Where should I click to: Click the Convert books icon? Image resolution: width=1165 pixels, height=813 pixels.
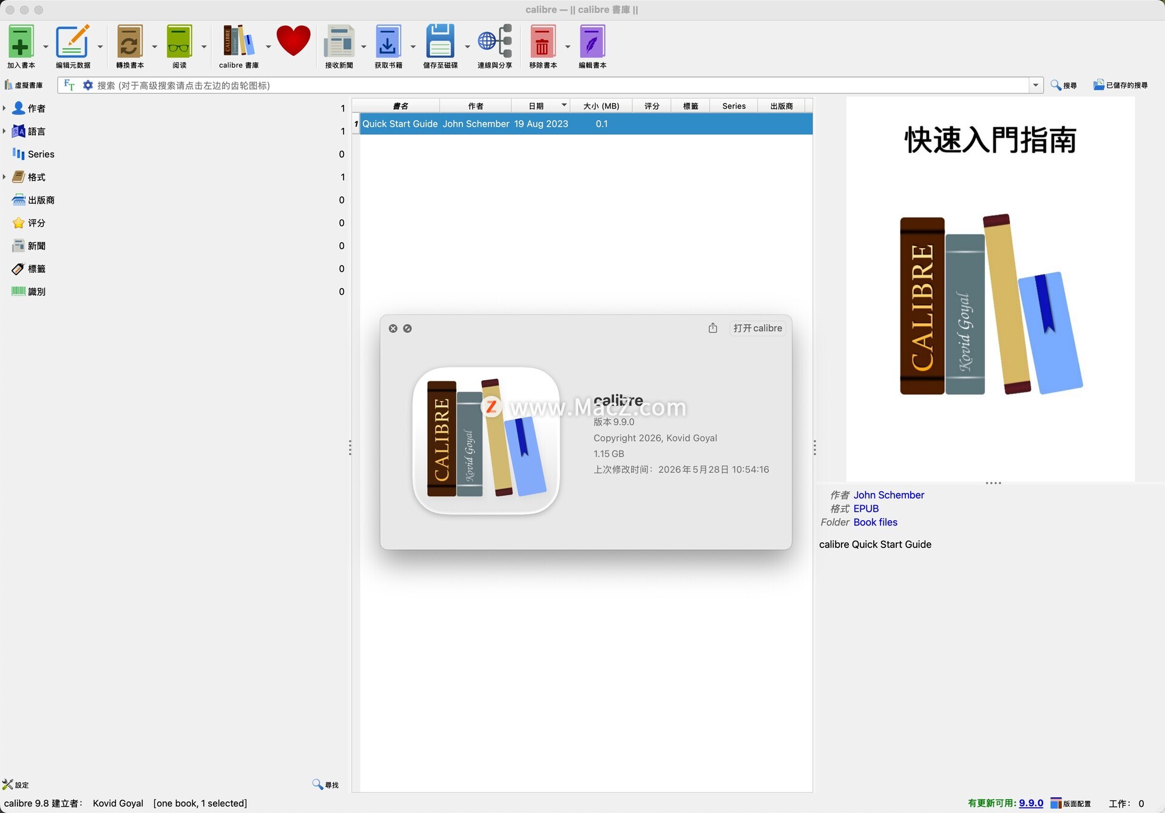(129, 42)
